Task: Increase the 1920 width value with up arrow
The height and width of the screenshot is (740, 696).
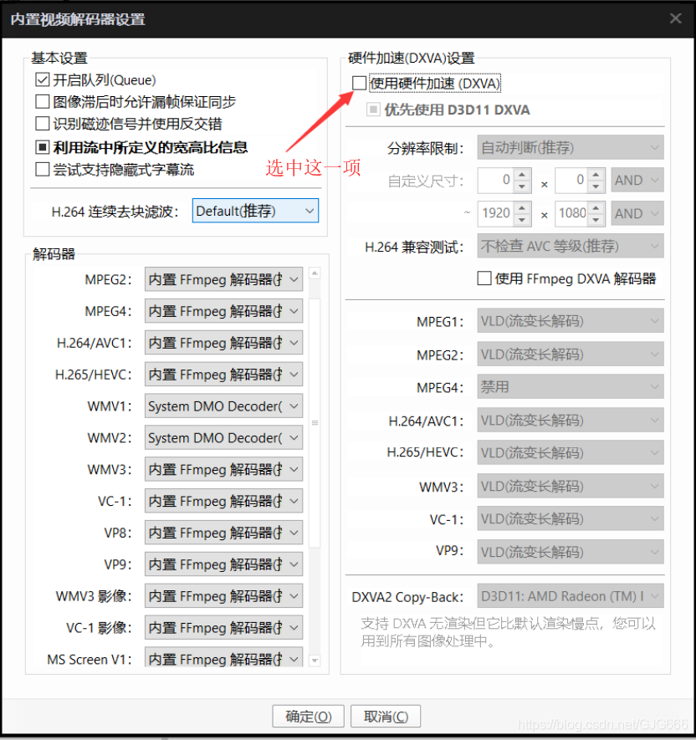Action: coord(522,207)
